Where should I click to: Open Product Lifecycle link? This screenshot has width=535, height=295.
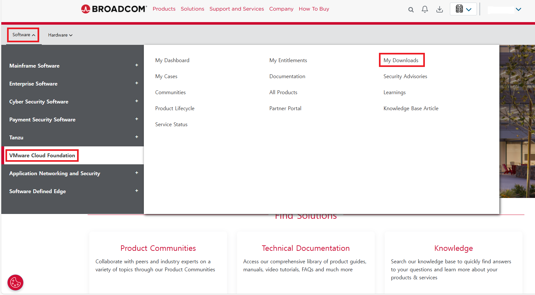pos(175,108)
